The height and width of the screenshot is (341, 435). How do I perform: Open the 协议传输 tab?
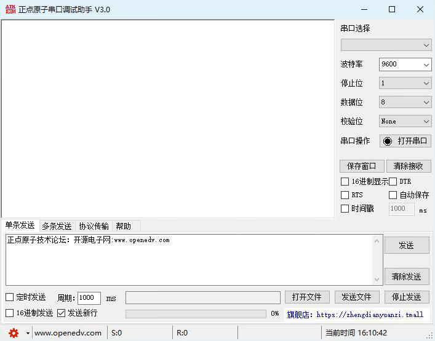pos(94,226)
